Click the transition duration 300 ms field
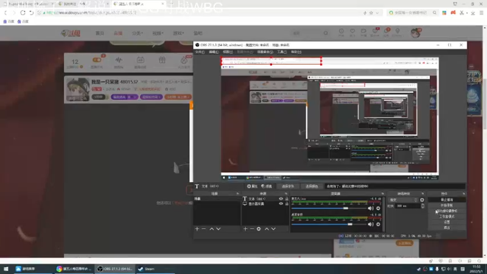Image resolution: width=487 pixels, height=274 pixels. click(408, 206)
